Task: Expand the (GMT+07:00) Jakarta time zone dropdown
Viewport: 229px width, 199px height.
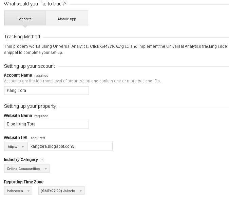Action: (x=61, y=191)
